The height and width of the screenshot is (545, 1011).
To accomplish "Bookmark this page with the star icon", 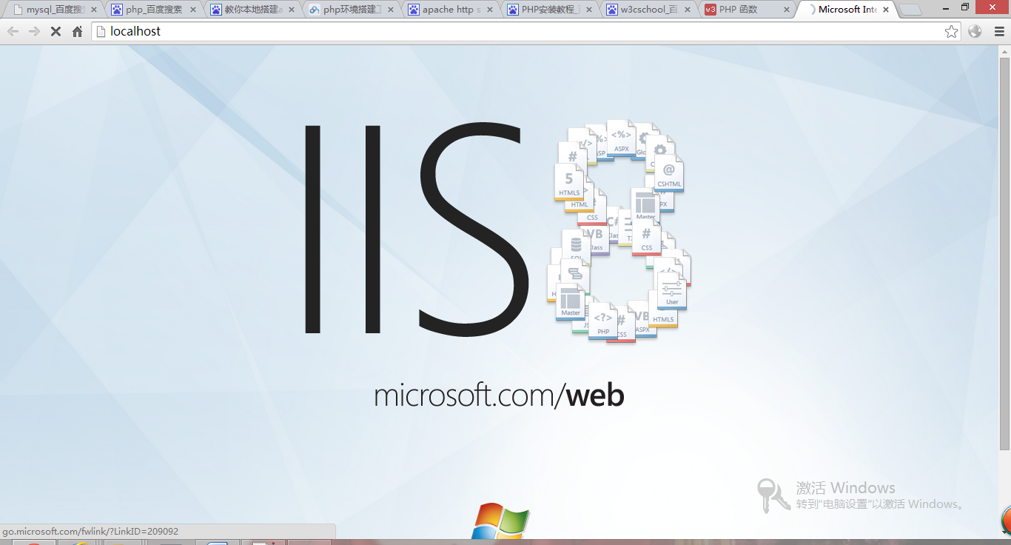I will pos(951,31).
